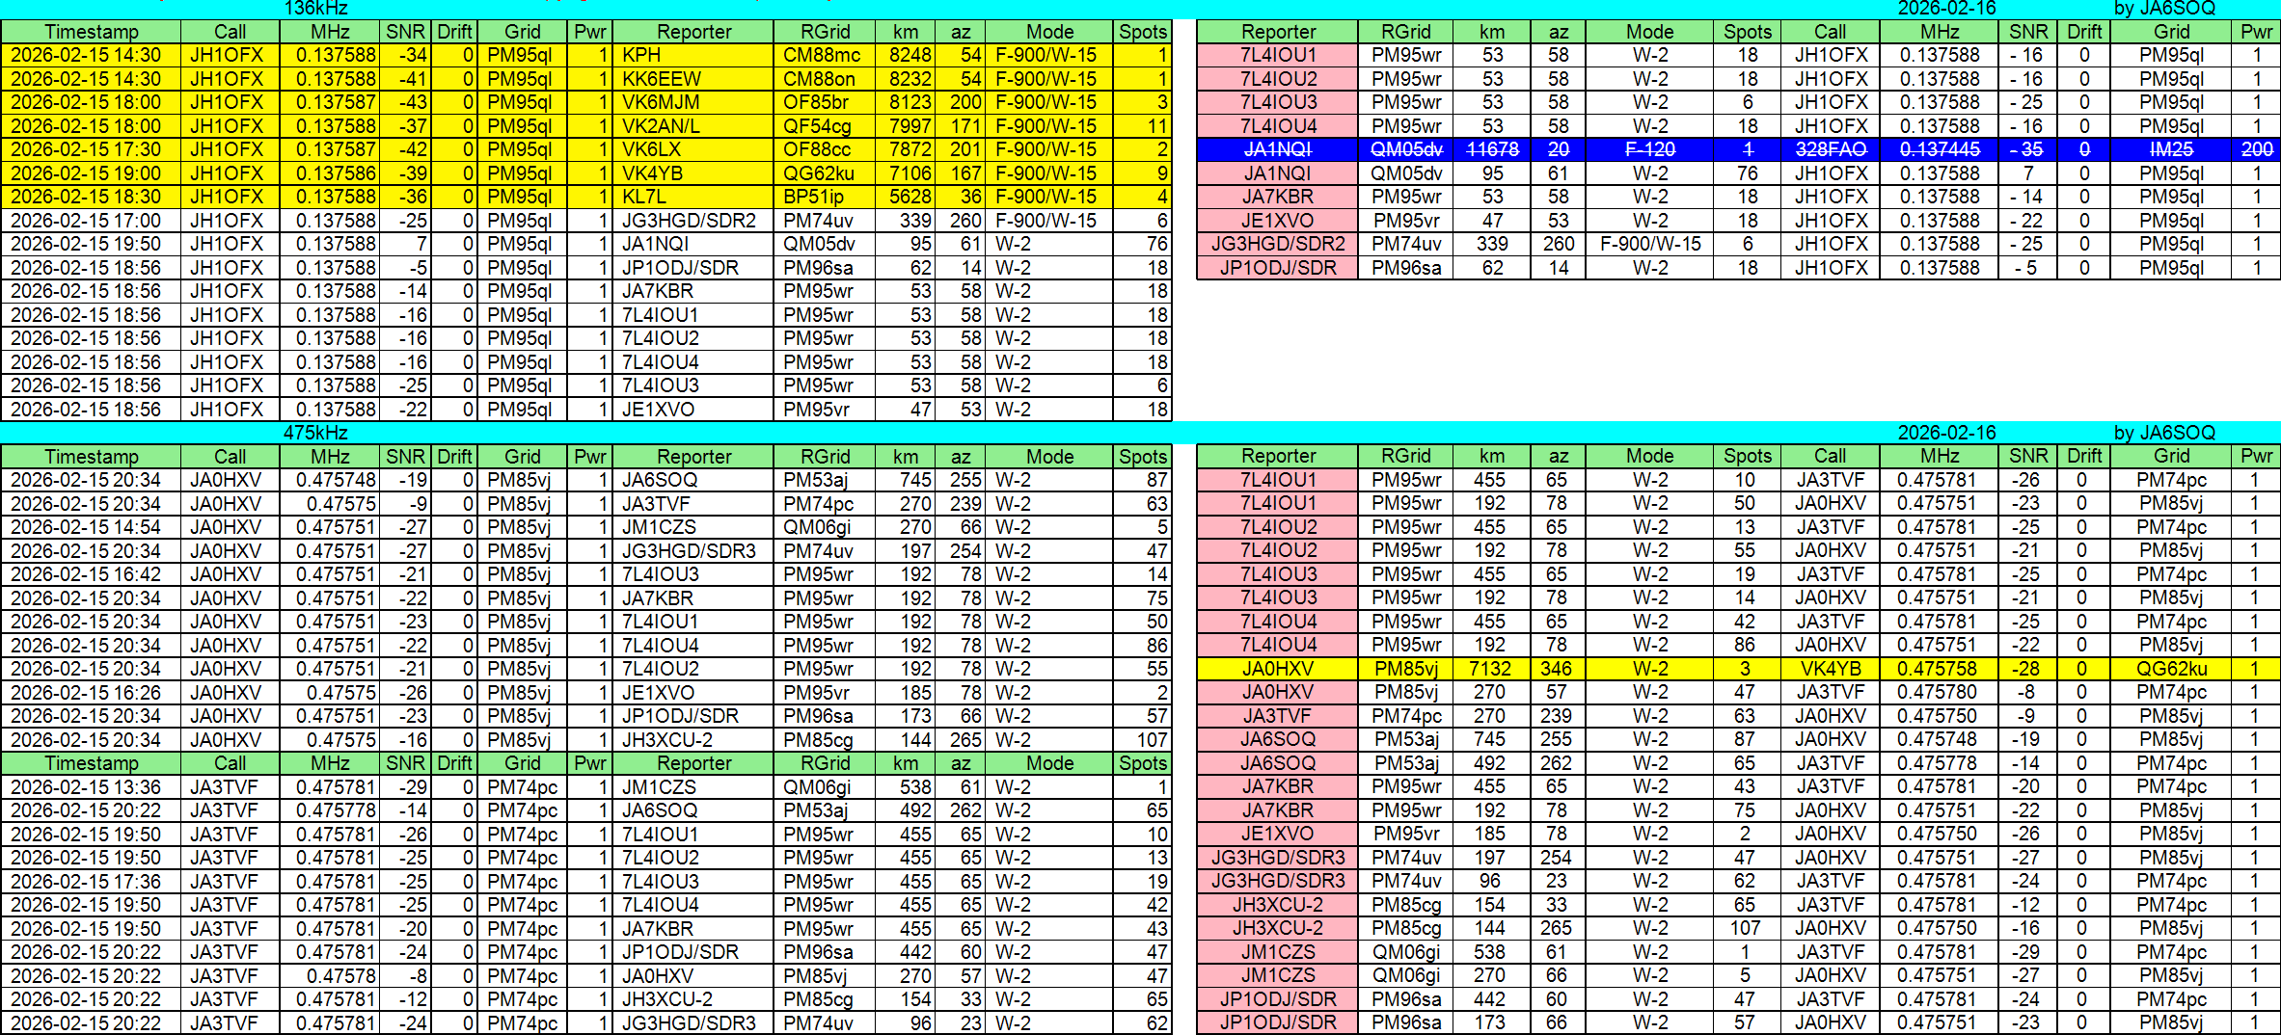Image resolution: width=2281 pixels, height=1035 pixels.
Task: Select the 0.475758 MHz cell
Action: [1937, 669]
